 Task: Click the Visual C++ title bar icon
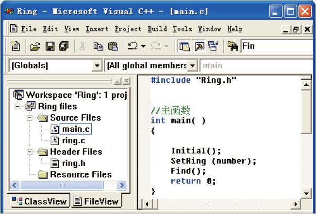9,11
